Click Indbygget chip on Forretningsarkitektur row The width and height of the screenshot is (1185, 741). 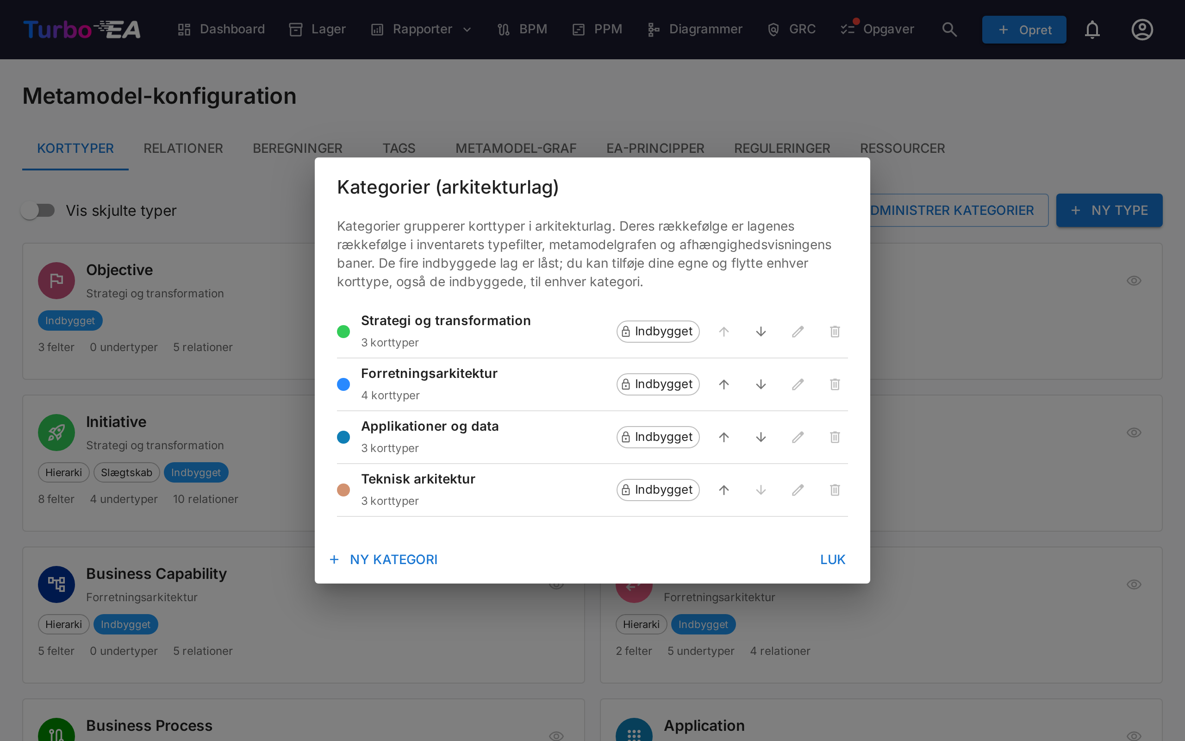tap(658, 385)
